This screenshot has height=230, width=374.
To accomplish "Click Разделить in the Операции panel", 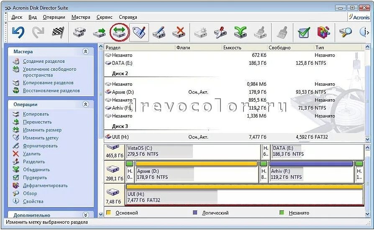I will pyautogui.click(x=34, y=161).
